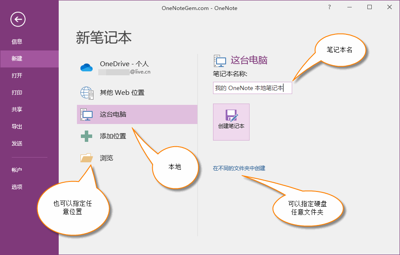The image size is (400, 255).
Task: Click the @live.cn account email text
Action: pos(140,72)
